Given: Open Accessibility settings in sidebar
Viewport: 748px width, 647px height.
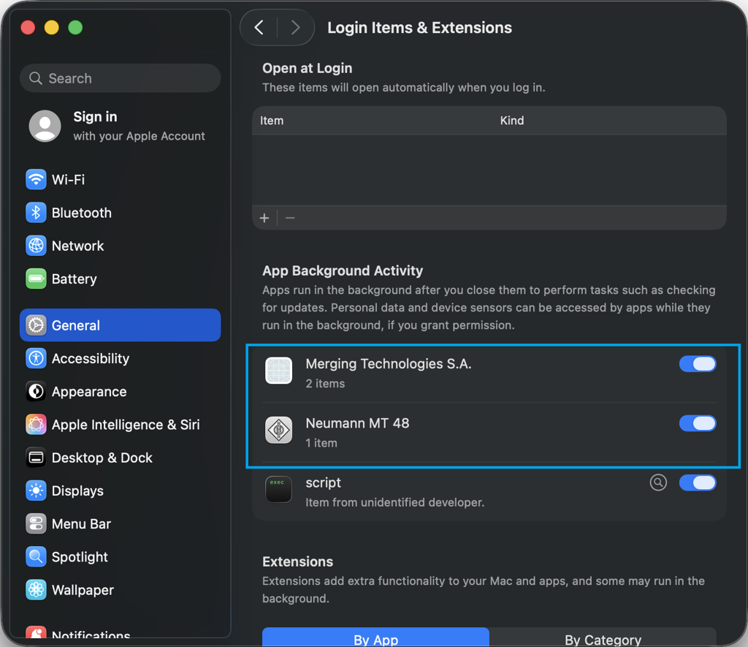Looking at the screenshot, I should click(x=121, y=358).
